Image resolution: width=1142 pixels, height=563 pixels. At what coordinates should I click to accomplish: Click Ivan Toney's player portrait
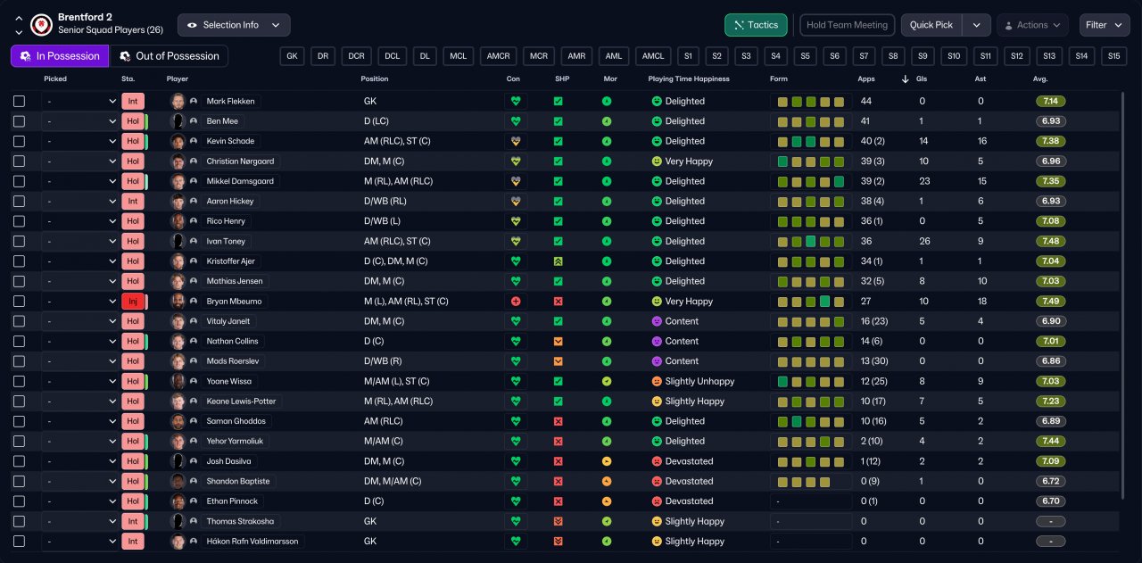click(x=178, y=242)
